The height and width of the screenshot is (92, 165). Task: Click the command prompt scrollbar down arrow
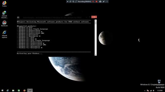pyautogui.click(x=96, y=54)
